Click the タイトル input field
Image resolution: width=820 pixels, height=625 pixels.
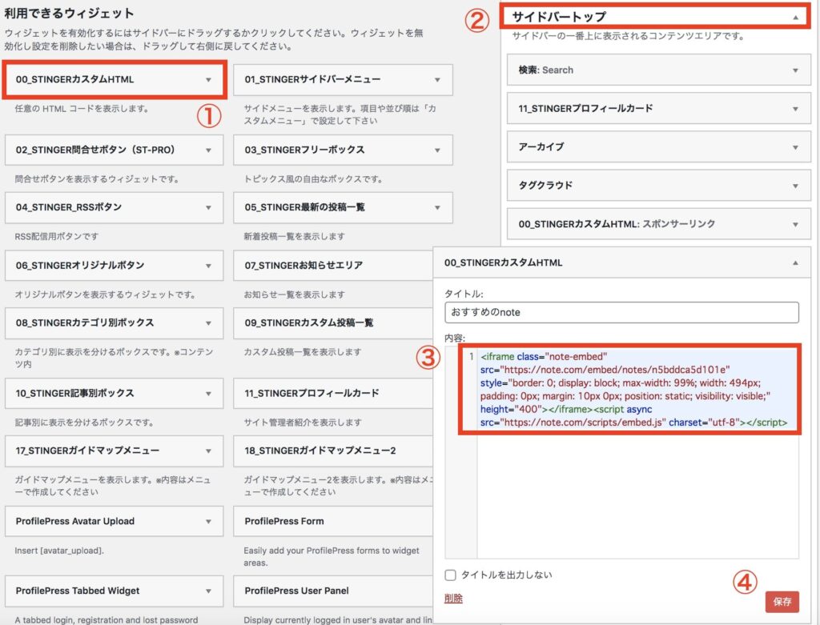click(x=621, y=312)
